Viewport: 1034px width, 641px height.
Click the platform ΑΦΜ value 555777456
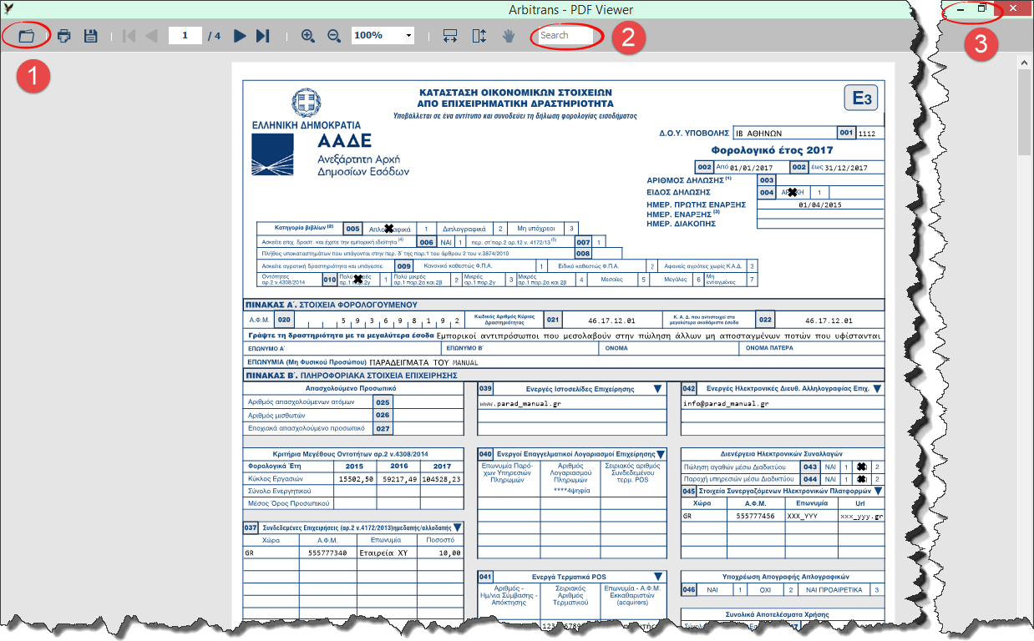[757, 517]
